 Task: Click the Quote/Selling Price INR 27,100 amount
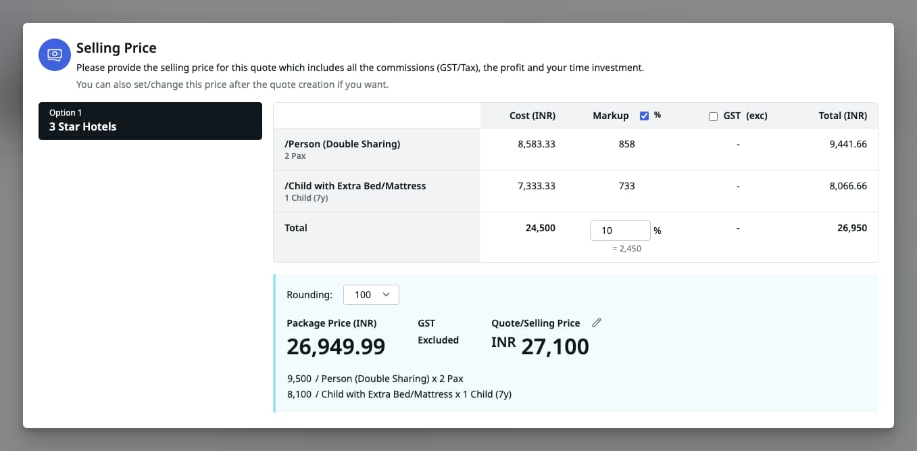540,346
